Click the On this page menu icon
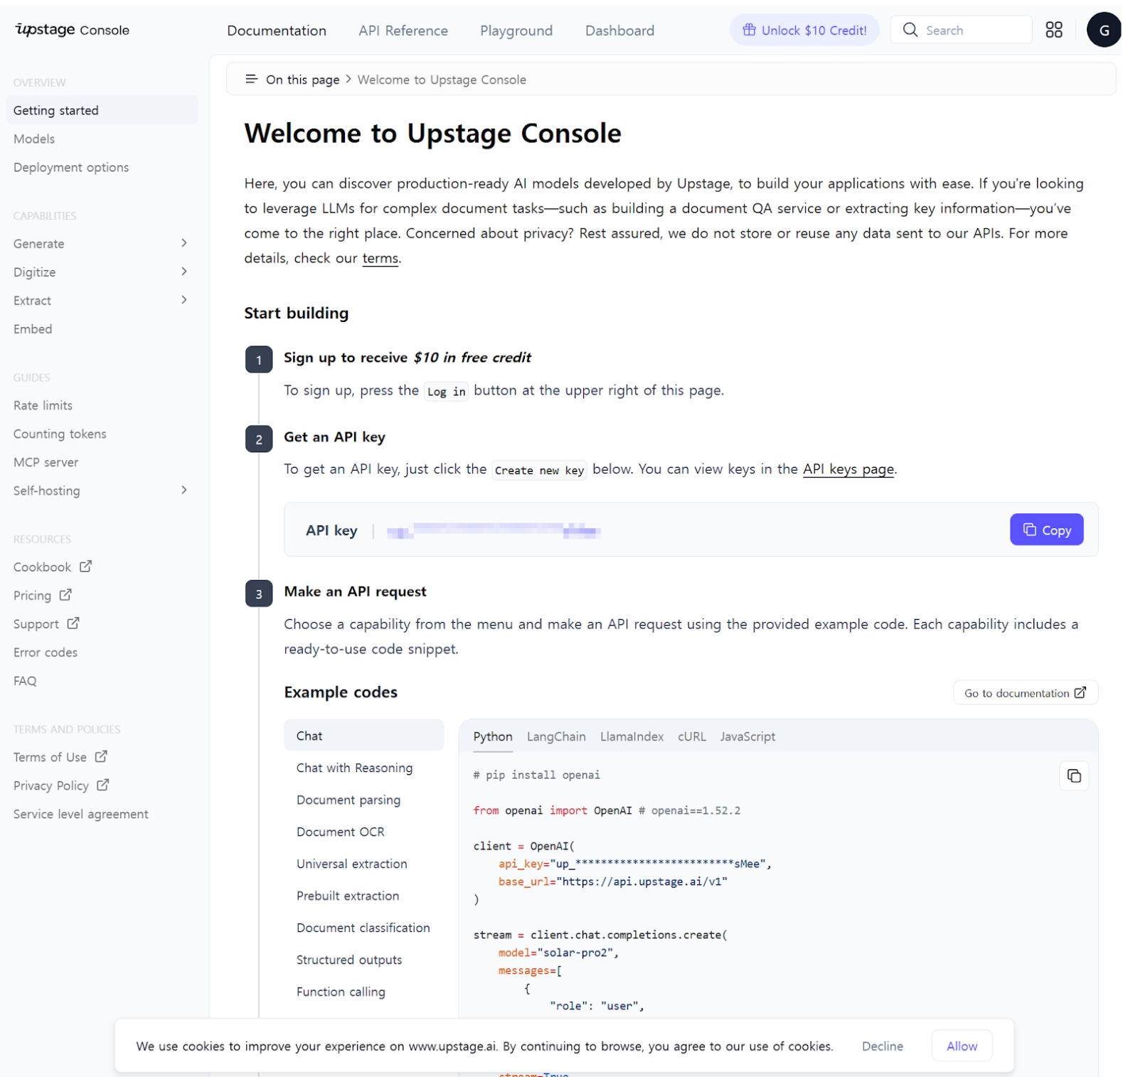 coord(250,79)
